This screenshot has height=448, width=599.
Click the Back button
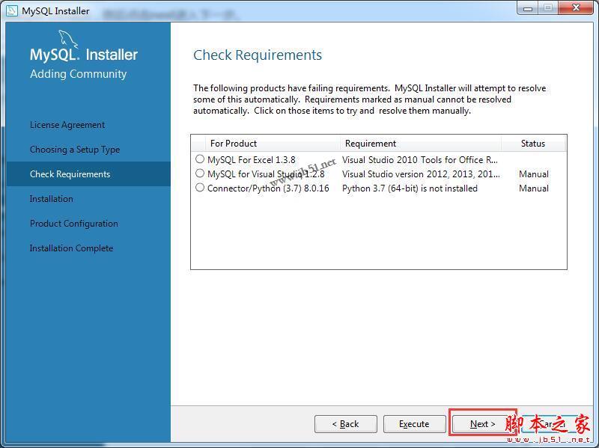[x=345, y=423]
